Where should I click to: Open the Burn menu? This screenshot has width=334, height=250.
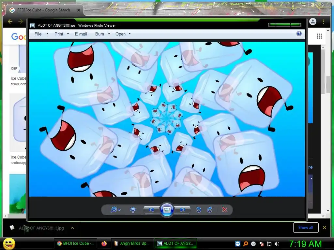point(99,34)
